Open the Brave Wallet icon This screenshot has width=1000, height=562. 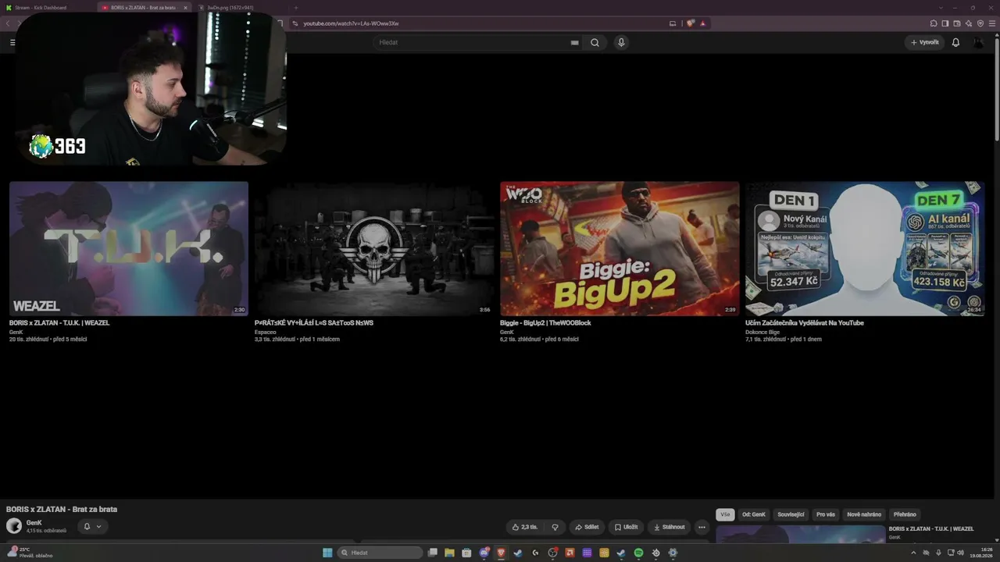click(957, 23)
